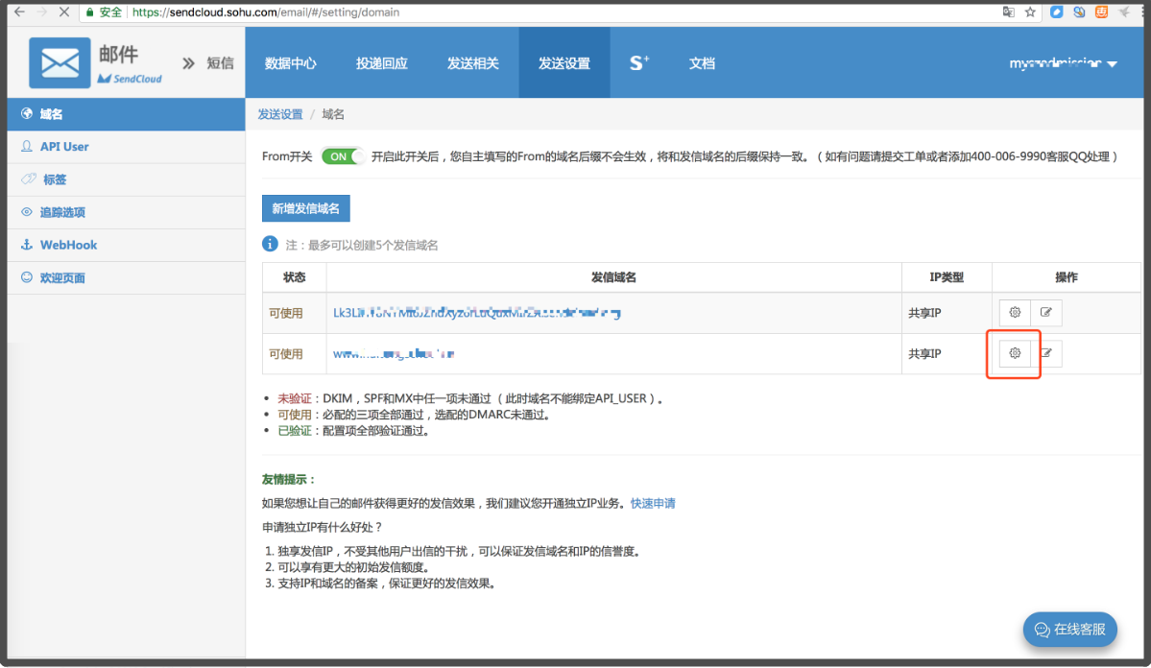Click the 新增发信域名 button
The image size is (1151, 668).
306,208
